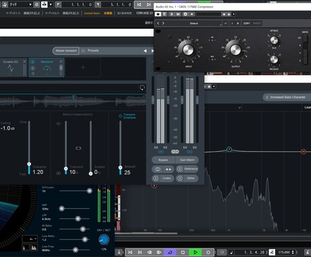Click the next preset arrow in 1176AE
311x257 pixels.
pyautogui.click(x=163, y=23)
